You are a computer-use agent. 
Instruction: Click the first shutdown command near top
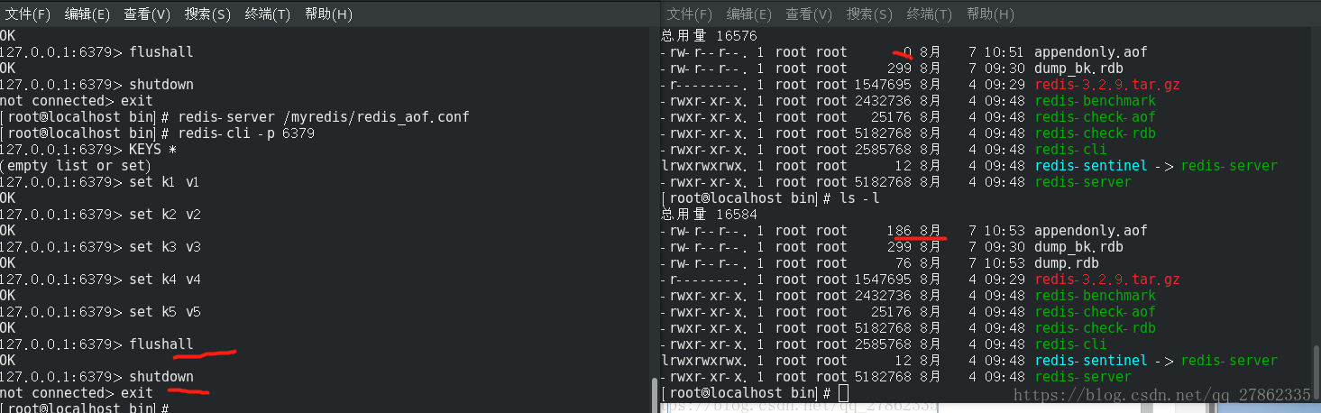point(161,85)
